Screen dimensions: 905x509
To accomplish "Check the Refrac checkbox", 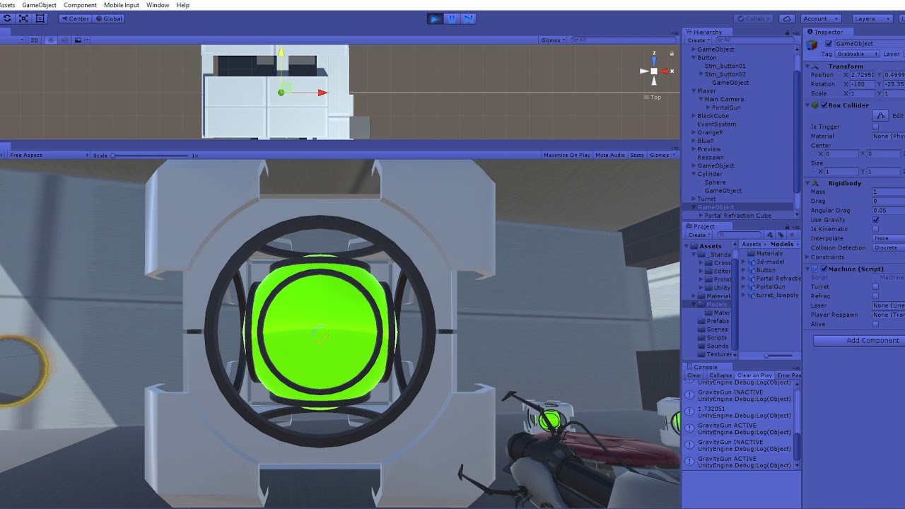I will [x=876, y=296].
